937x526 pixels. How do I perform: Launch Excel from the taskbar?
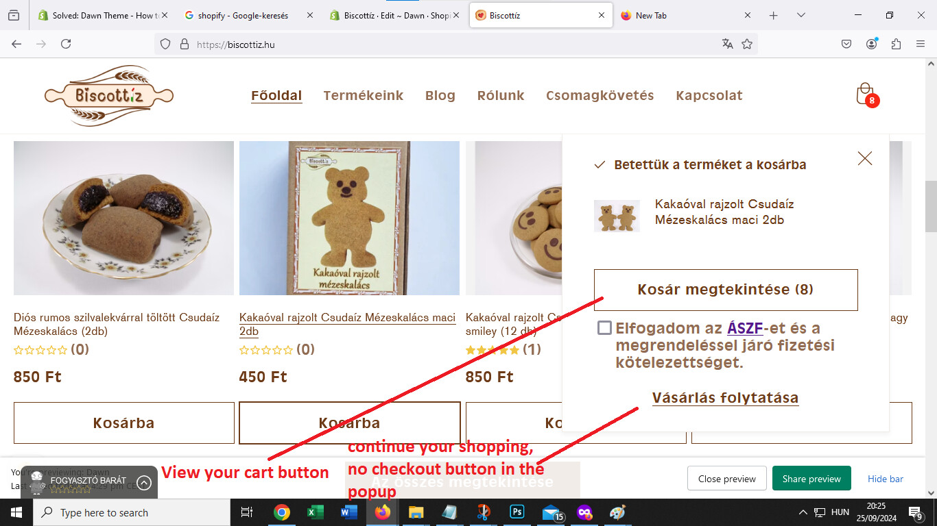(x=315, y=512)
